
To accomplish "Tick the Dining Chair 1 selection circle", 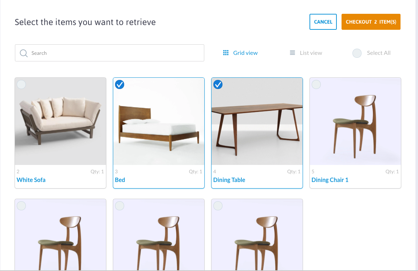I will (316, 85).
